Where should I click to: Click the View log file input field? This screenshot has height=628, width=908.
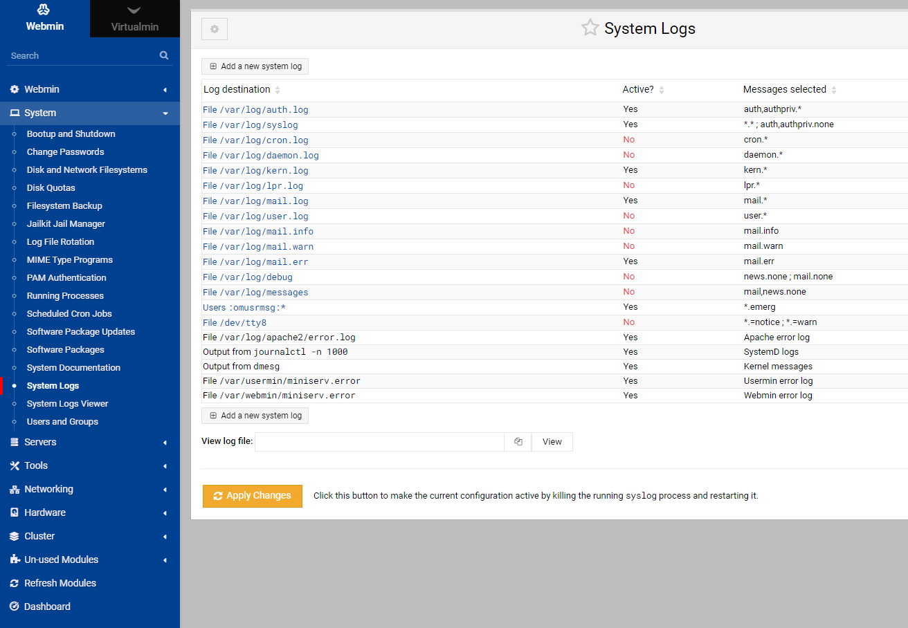pos(379,442)
